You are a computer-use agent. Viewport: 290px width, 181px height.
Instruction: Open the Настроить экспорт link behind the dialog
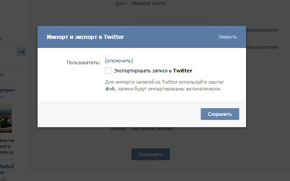tap(153, 129)
